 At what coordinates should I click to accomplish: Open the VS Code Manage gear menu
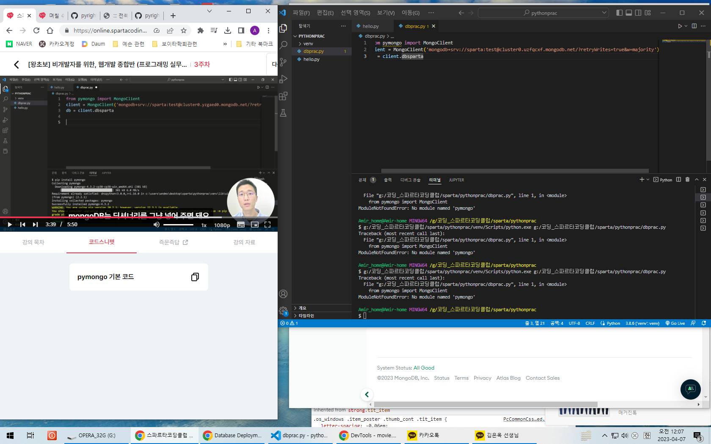coord(283,311)
